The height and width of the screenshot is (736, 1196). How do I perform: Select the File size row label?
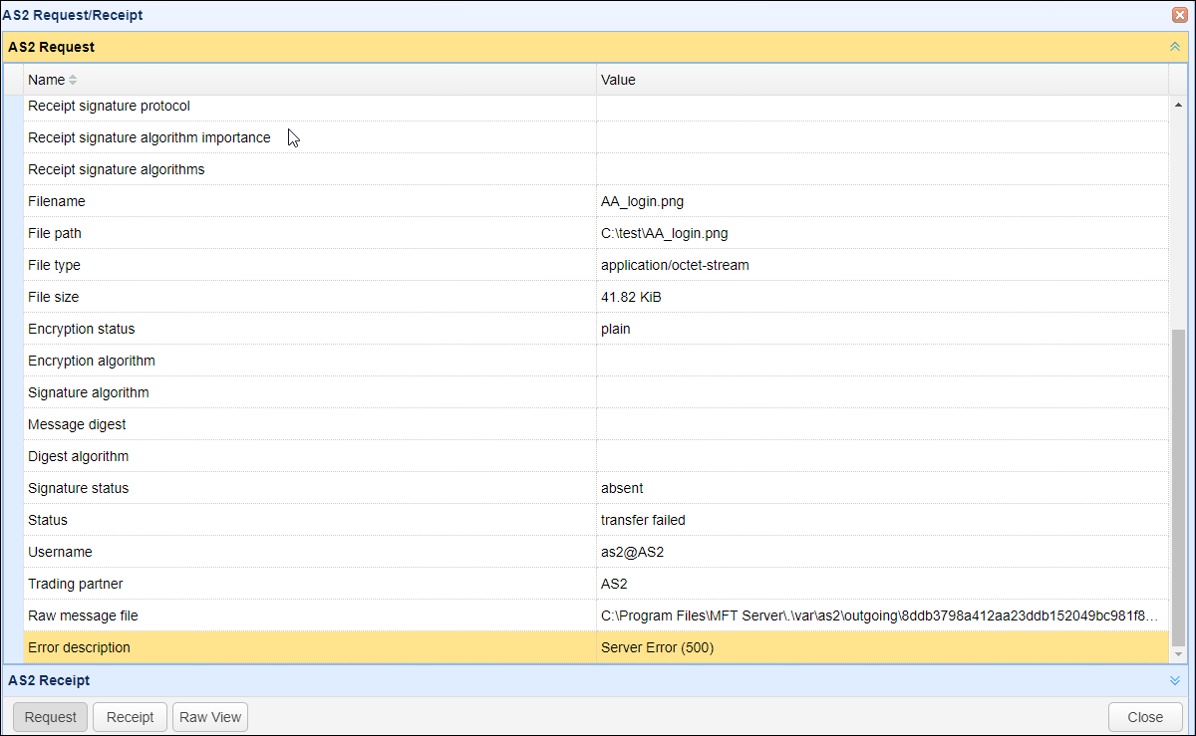[x=54, y=297]
